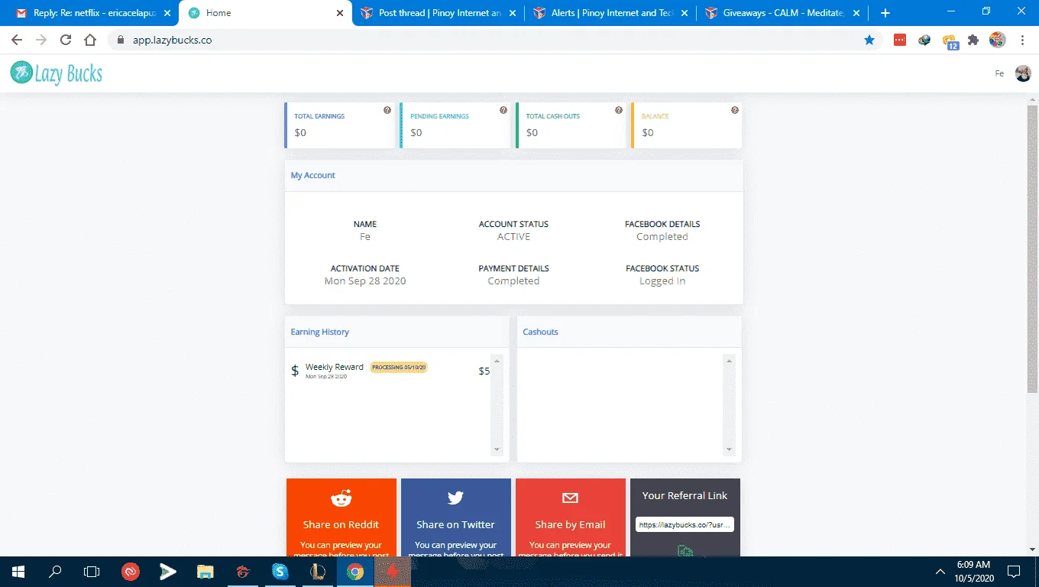Bookmark this page with star icon
This screenshot has width=1039, height=587.
[x=869, y=40]
